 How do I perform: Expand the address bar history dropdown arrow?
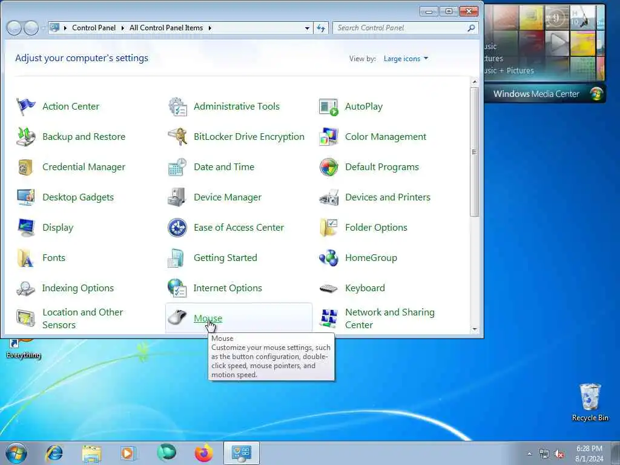click(x=307, y=28)
